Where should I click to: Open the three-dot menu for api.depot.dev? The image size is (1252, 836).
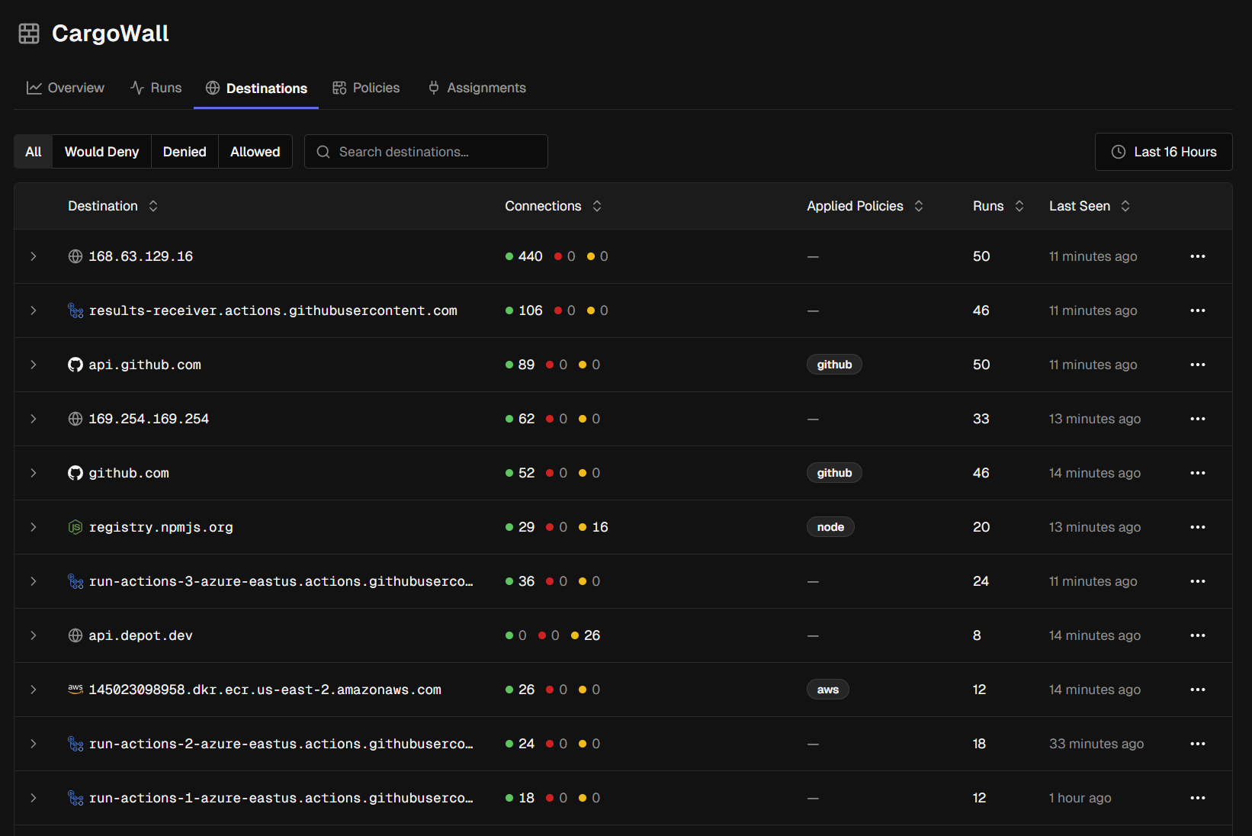pos(1197,635)
